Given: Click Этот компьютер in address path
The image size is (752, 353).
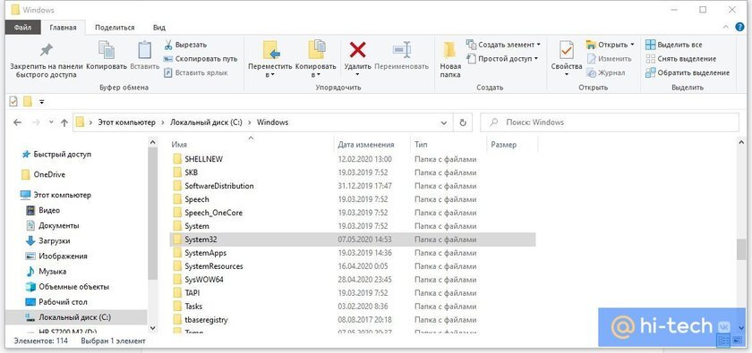Looking at the screenshot, I should 126,122.
